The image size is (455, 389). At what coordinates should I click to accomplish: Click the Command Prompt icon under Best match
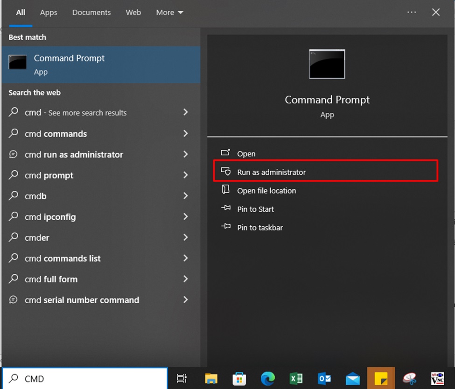pyautogui.click(x=17, y=61)
